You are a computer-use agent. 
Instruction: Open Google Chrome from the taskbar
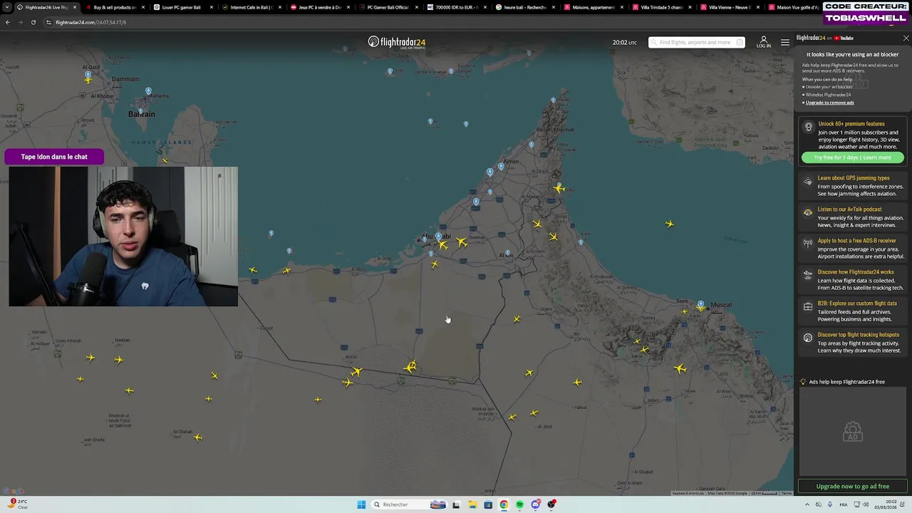tap(504, 504)
